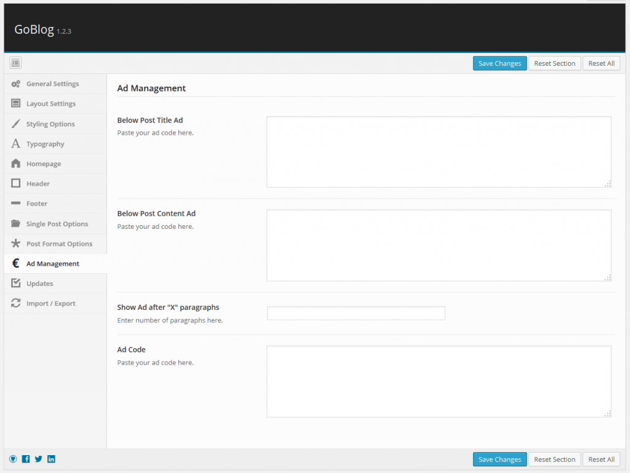Click the Facebook icon in the footer
Viewport: 630px width, 473px height.
(x=26, y=459)
